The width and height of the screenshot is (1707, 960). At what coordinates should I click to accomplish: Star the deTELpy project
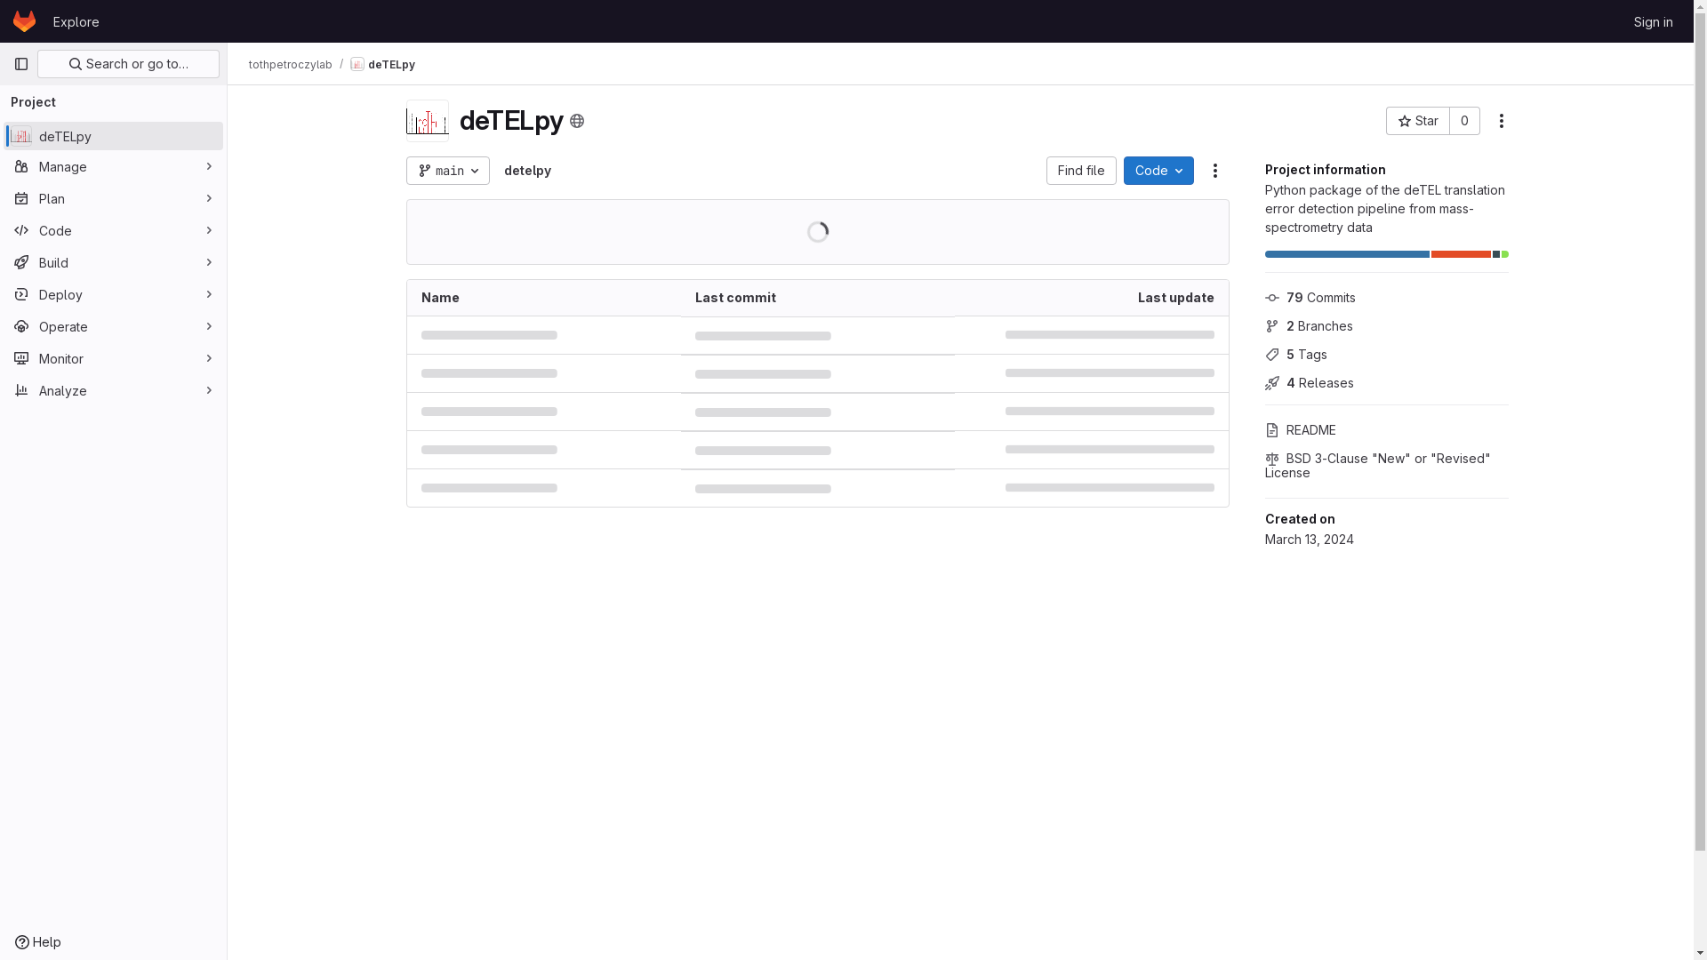coord(1418,121)
